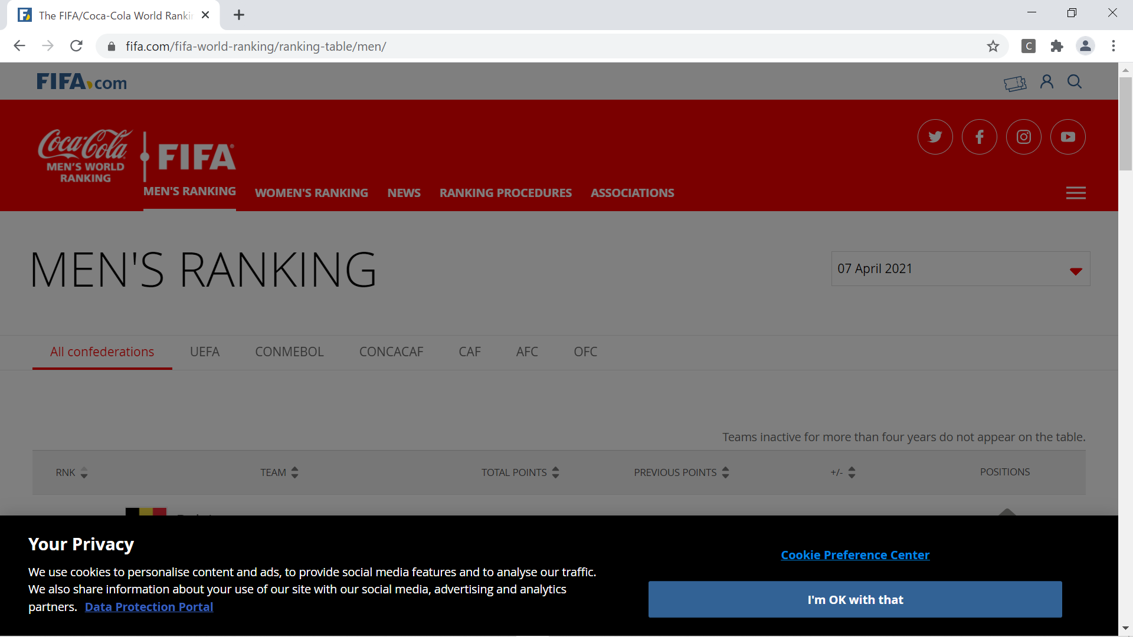Screen dimensions: 1133x637
Task: Switch to the CONMEBOL tab
Action: 289,352
